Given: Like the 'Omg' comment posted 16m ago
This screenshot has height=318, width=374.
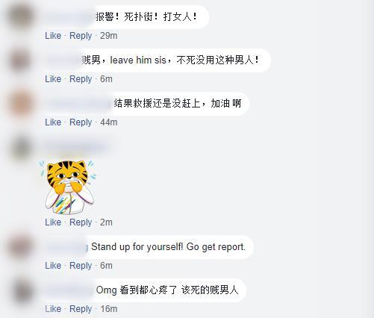Looking at the screenshot, I should (53, 309).
